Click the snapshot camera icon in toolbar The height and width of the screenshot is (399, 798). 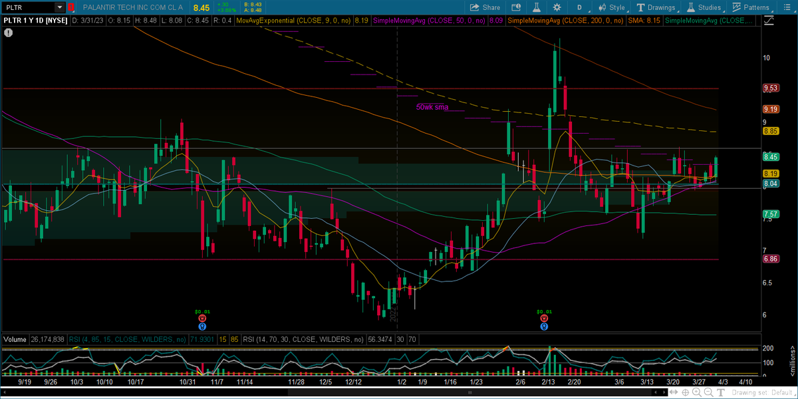click(x=517, y=7)
